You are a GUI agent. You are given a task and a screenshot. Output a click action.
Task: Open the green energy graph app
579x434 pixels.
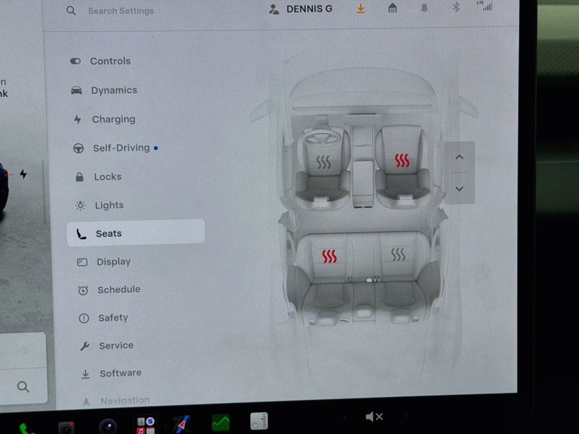click(221, 422)
